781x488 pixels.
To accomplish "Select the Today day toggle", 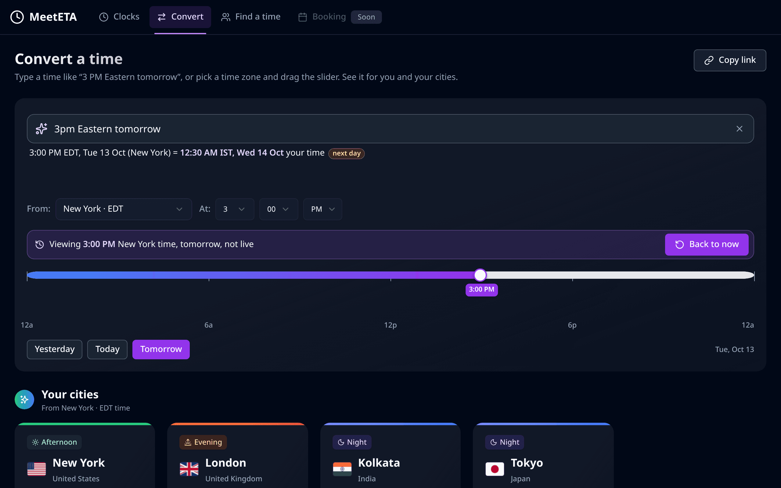I will pos(107,349).
